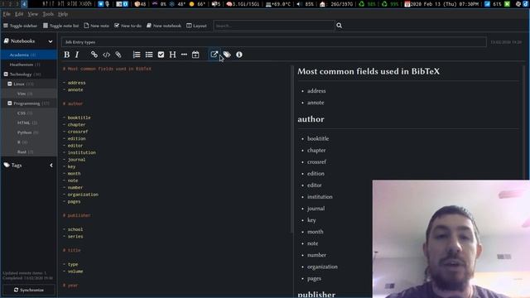Show note properties info icon
530x298 pixels.
[x=239, y=55]
